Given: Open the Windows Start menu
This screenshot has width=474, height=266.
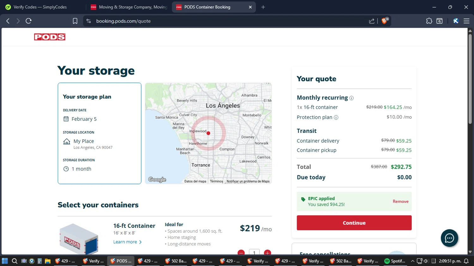Looking at the screenshot, I should pyautogui.click(x=5, y=261).
